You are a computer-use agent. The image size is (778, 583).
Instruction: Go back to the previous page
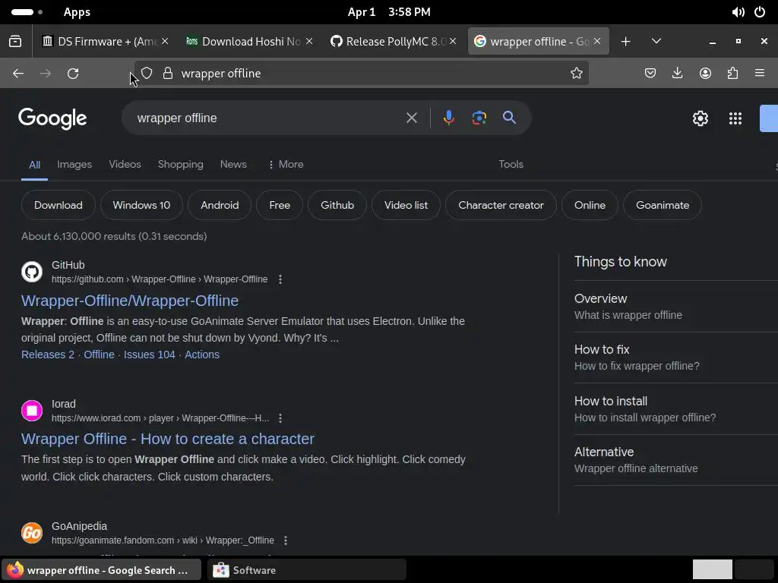click(18, 74)
